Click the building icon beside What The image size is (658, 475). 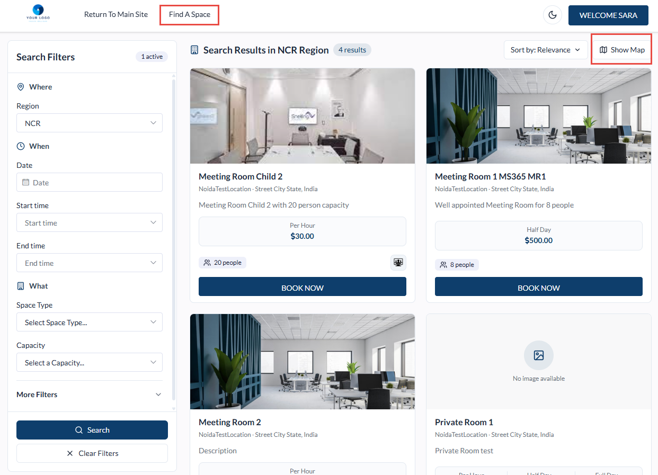[x=21, y=286]
